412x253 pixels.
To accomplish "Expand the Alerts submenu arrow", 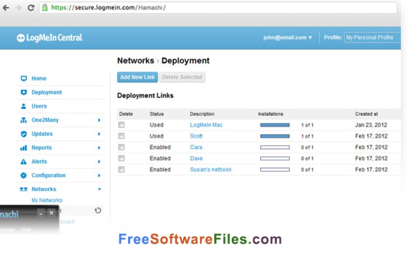I will coord(99,161).
